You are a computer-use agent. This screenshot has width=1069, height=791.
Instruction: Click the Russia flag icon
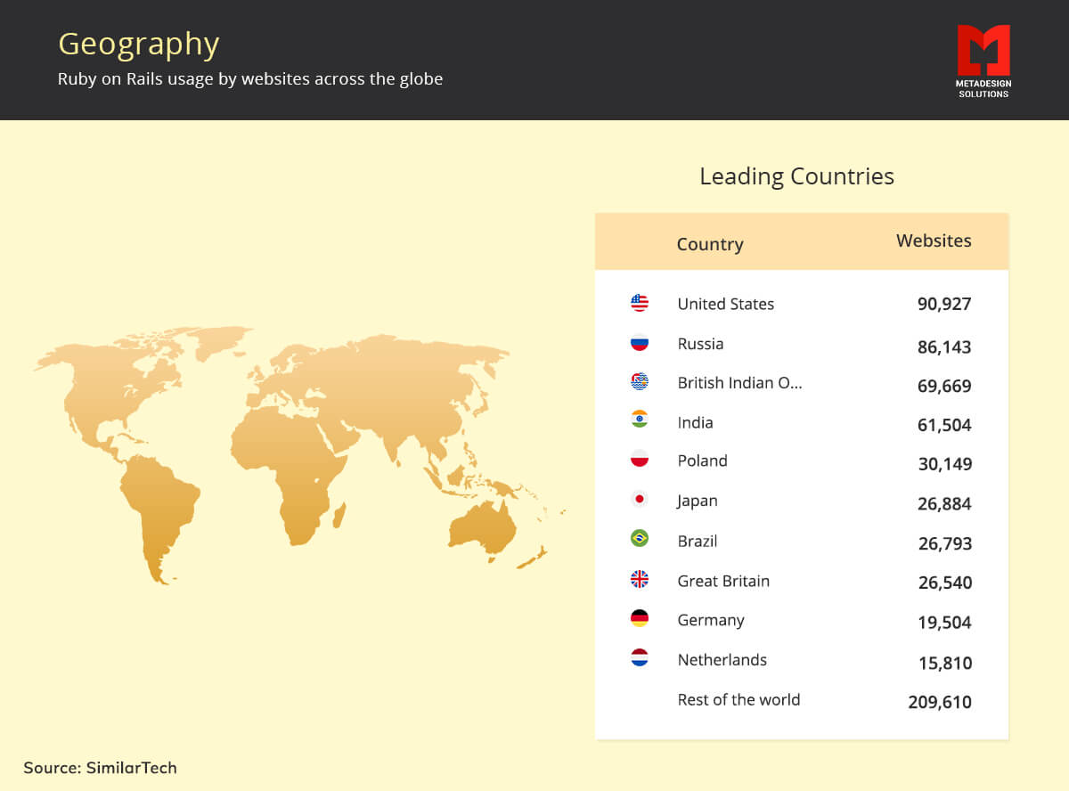[640, 343]
